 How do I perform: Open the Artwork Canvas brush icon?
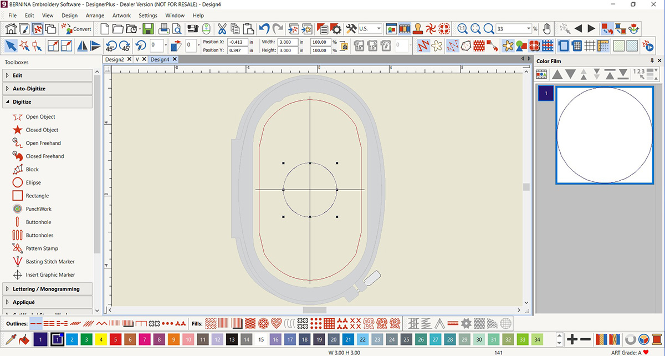24,28
